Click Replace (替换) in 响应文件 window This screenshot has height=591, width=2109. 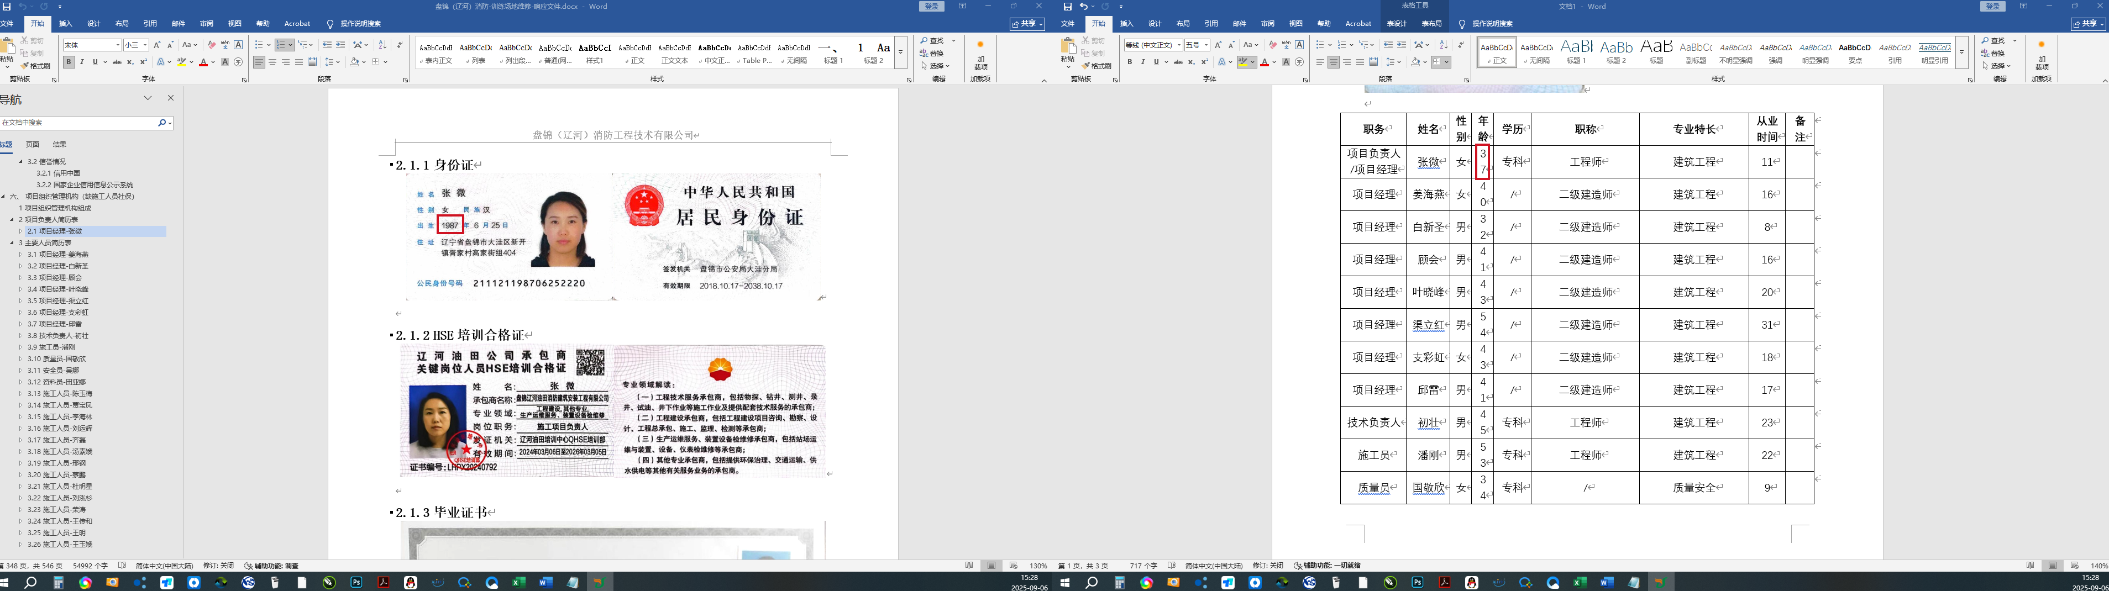pos(932,53)
